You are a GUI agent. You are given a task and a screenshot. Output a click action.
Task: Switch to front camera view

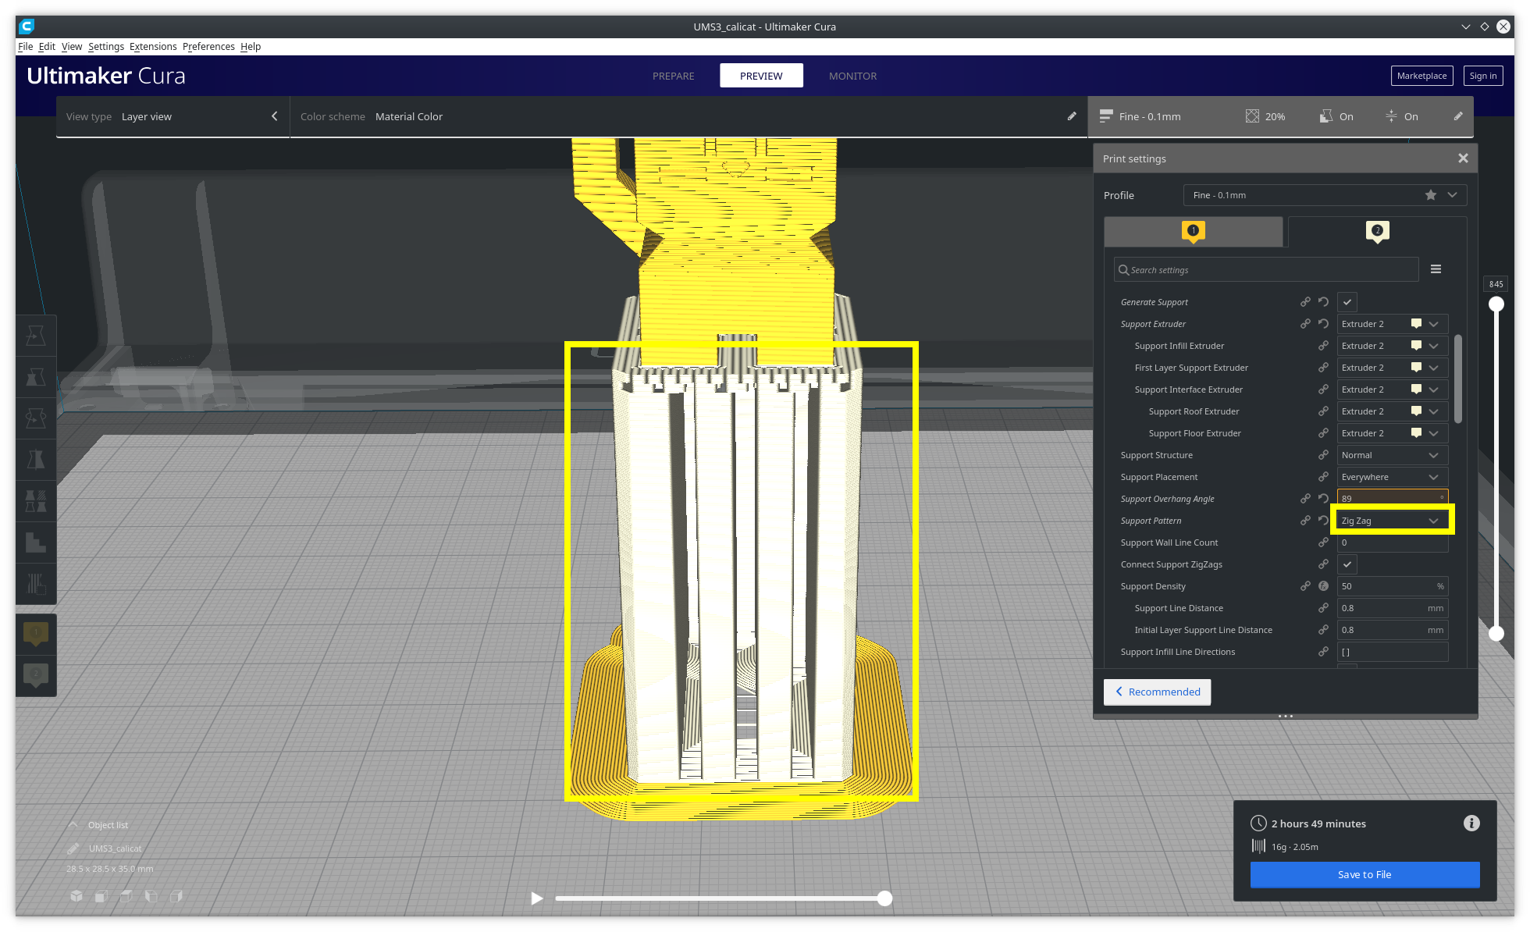101,896
